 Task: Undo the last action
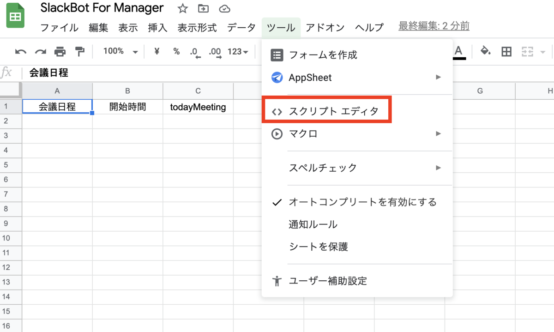(x=21, y=51)
